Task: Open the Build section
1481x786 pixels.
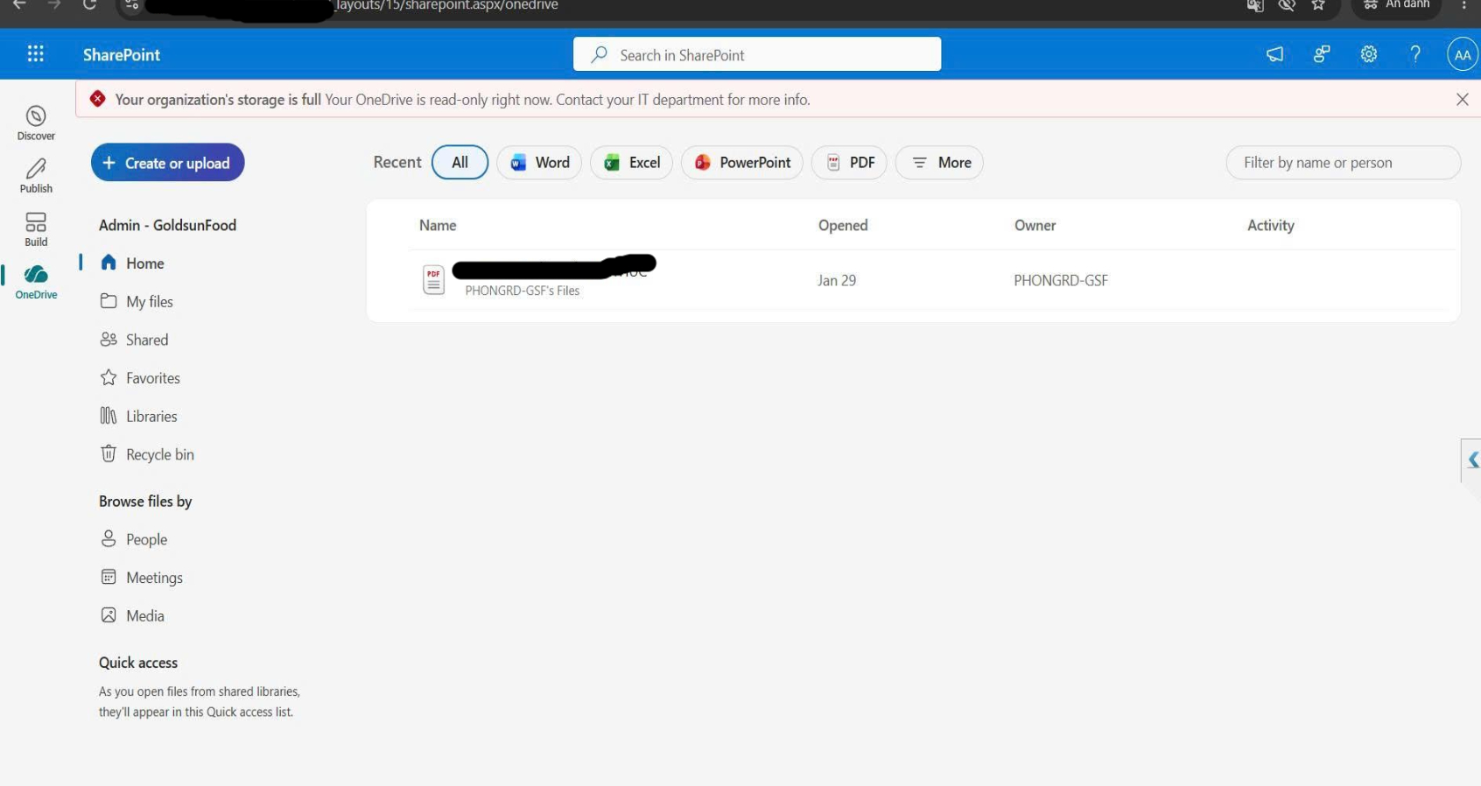Action: click(x=36, y=229)
